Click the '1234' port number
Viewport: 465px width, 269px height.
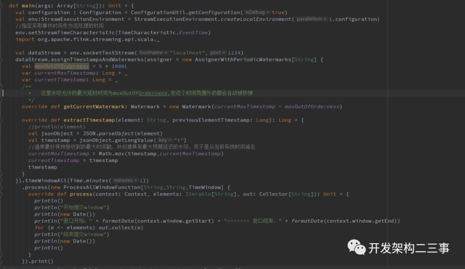(x=234, y=53)
